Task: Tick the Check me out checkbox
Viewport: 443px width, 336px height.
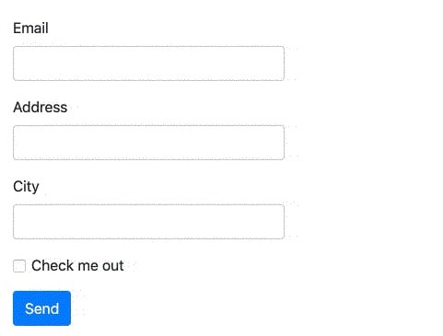Action: [19, 266]
